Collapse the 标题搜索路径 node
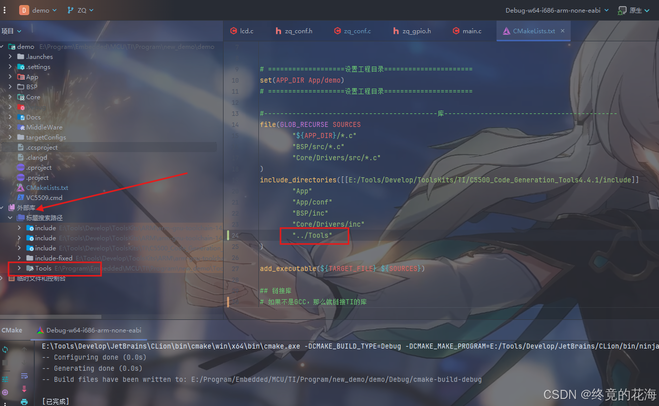Image resolution: width=659 pixels, height=406 pixels. [10, 218]
